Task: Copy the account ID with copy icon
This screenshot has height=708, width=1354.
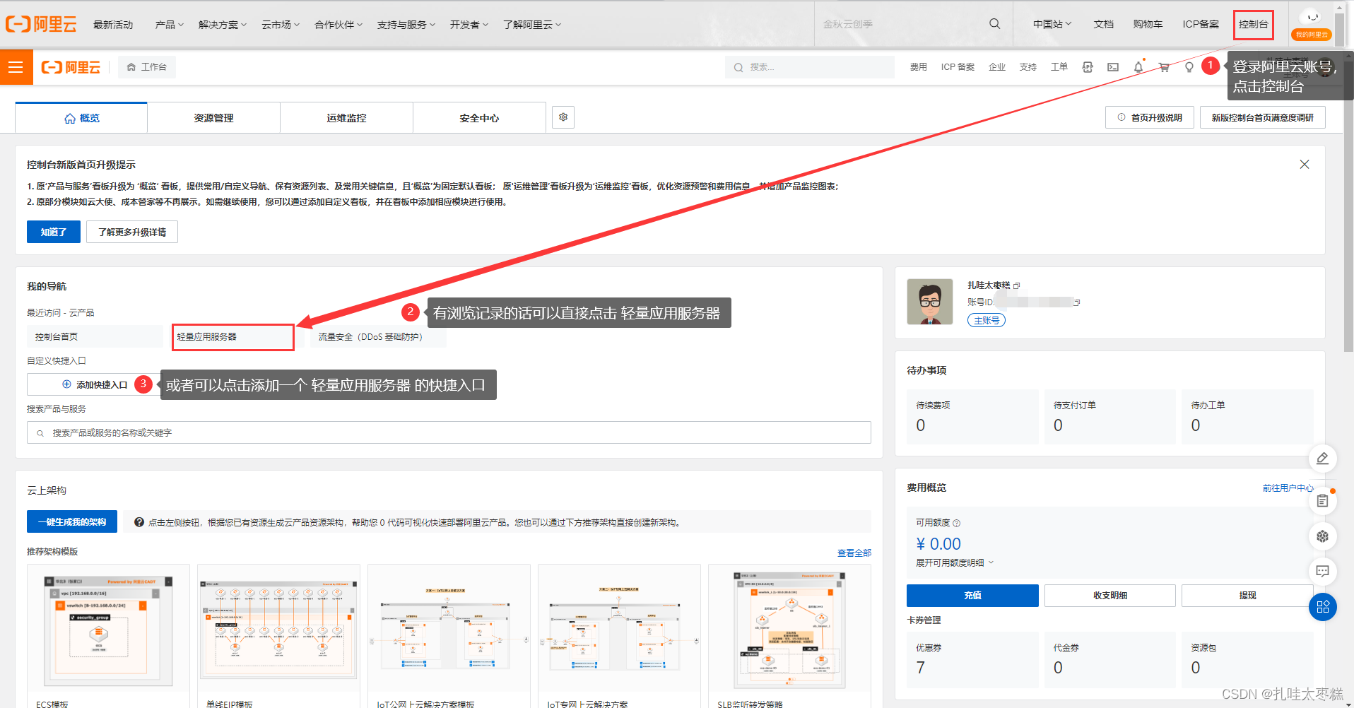Action: tap(1077, 302)
